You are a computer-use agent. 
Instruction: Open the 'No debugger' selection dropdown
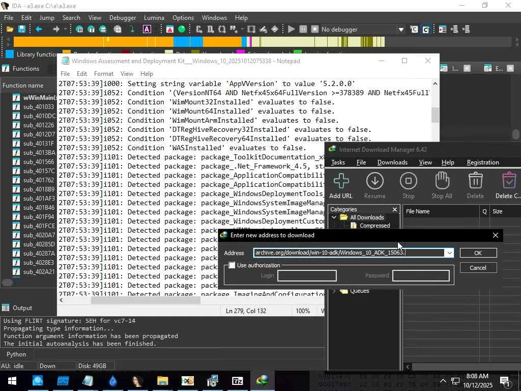tap(401, 30)
